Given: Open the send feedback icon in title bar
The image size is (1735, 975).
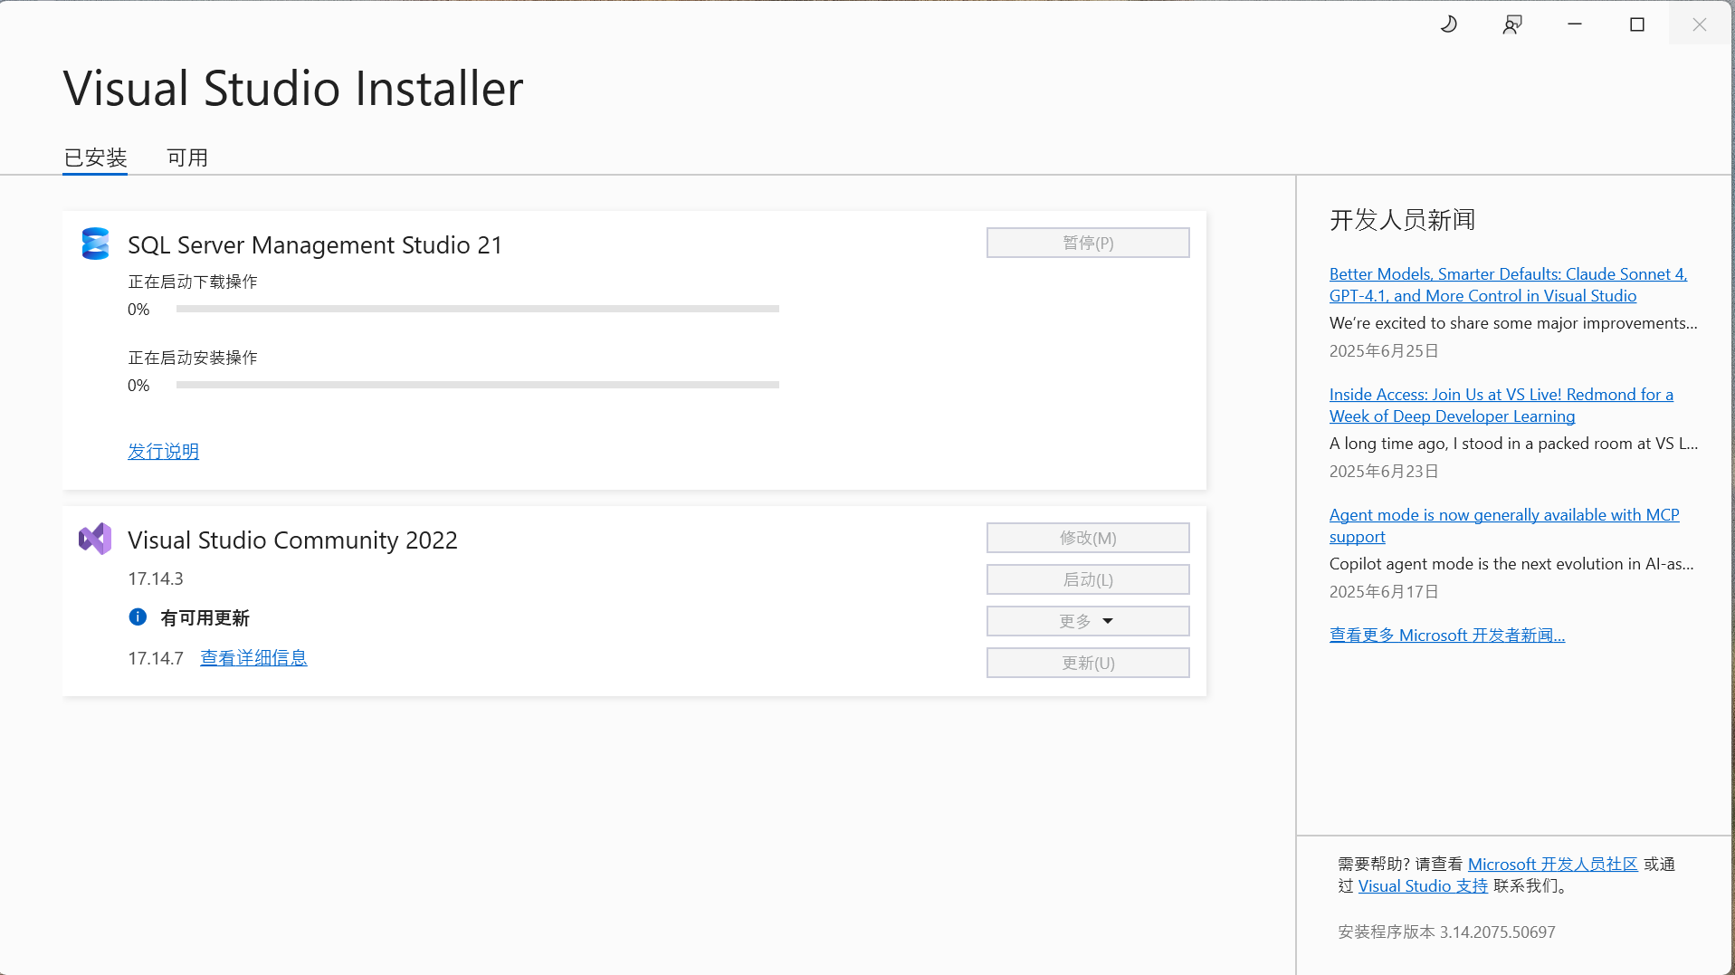Looking at the screenshot, I should (1511, 24).
